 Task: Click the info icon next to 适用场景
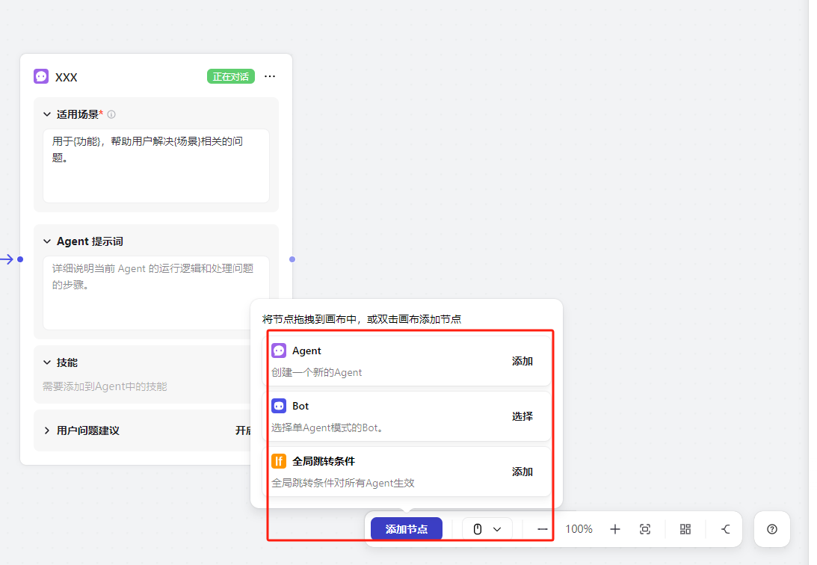click(x=111, y=114)
